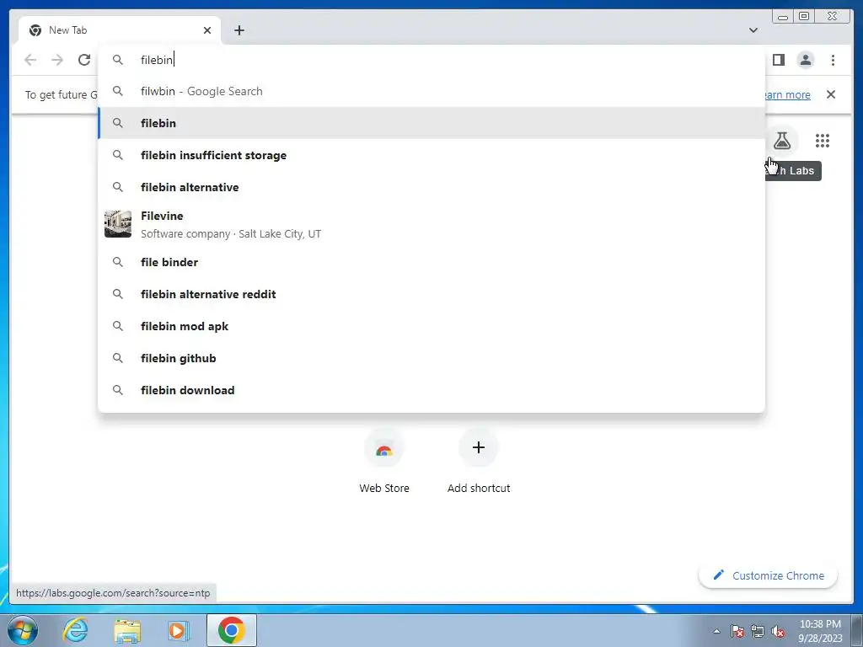Click the search icon beside filebin github
This screenshot has width=863, height=647.
pyautogui.click(x=118, y=358)
